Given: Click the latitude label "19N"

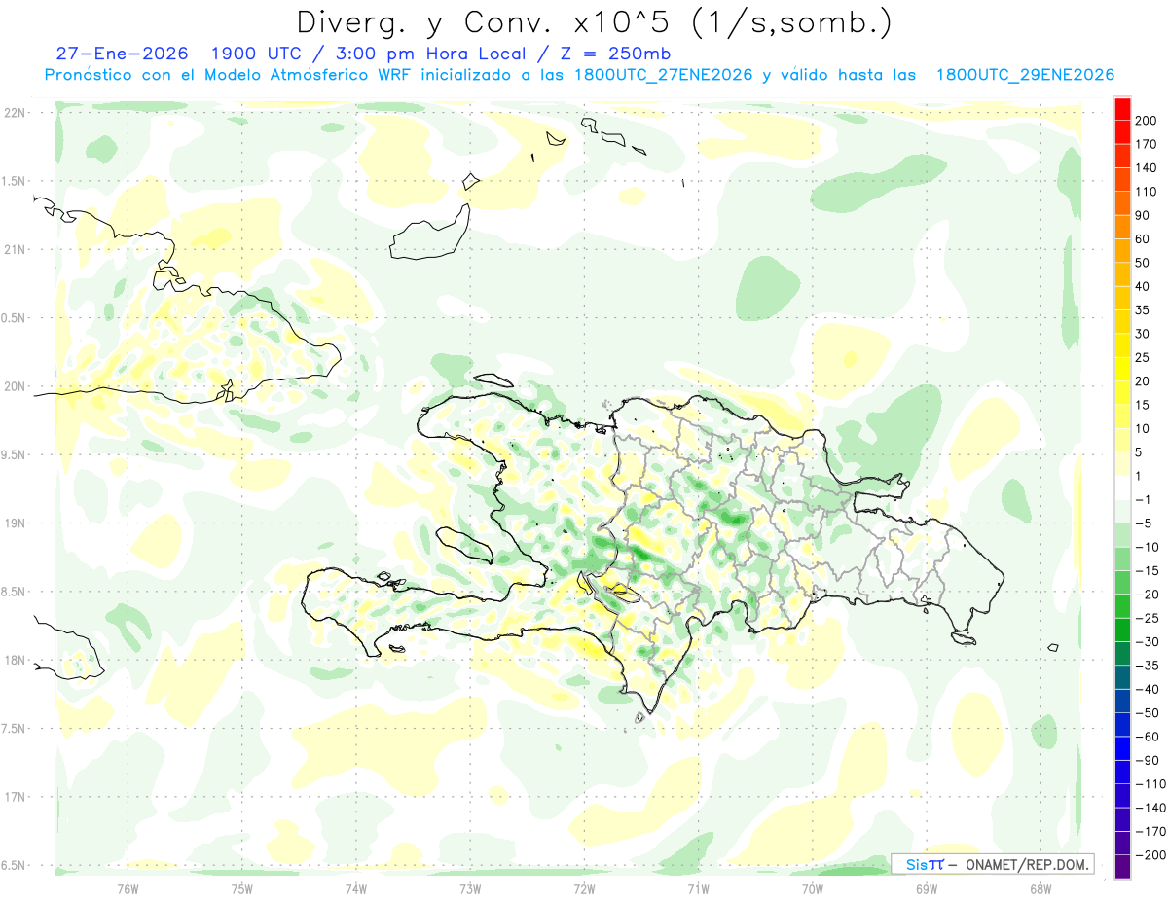Looking at the screenshot, I should click(15, 523).
